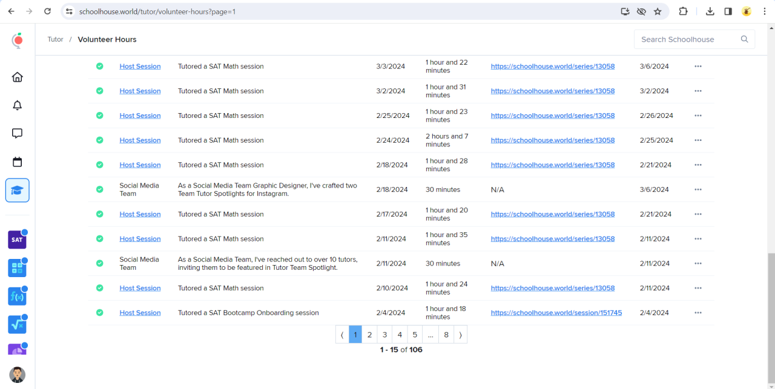Open the SAT course shortcut

click(x=17, y=240)
